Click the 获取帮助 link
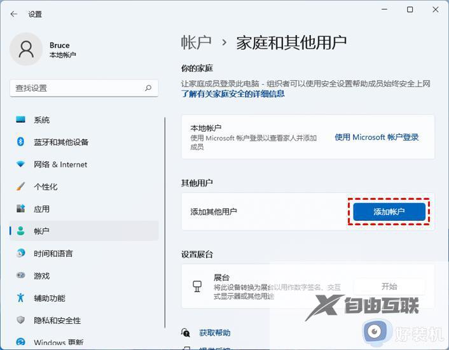The image size is (449, 350). tap(214, 333)
